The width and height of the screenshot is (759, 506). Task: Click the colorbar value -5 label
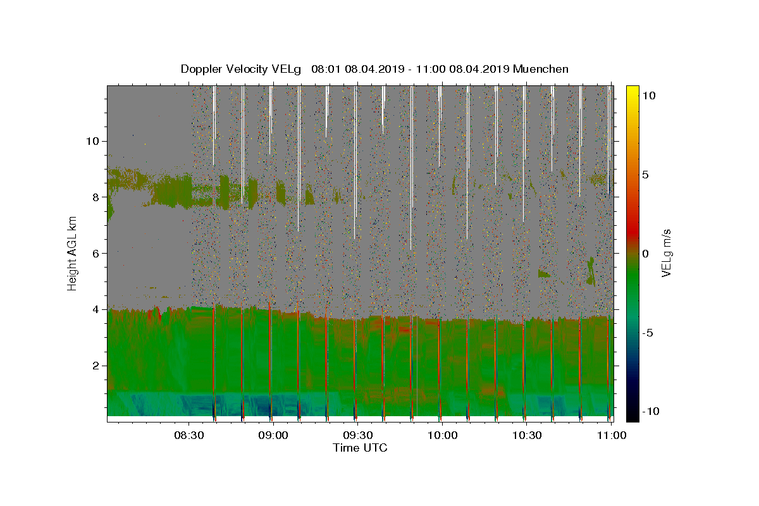tap(648, 333)
